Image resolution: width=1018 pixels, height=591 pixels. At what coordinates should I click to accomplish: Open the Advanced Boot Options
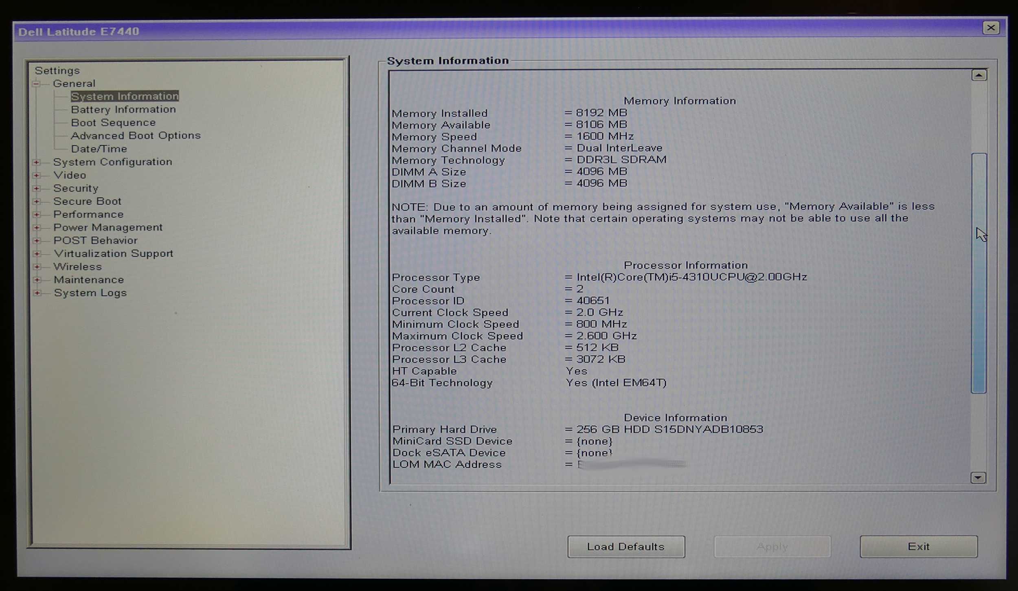click(135, 135)
